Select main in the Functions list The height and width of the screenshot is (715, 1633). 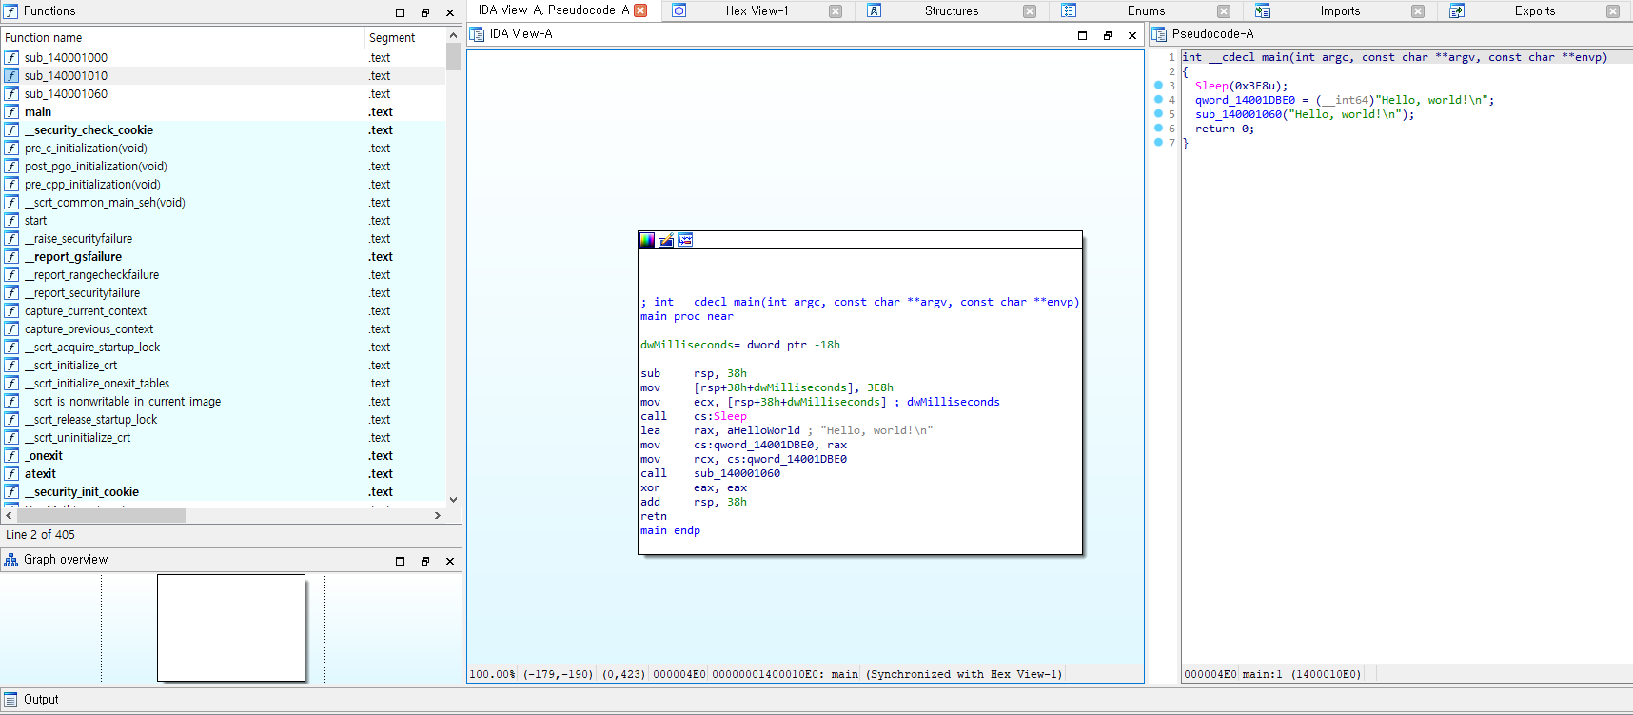[x=38, y=112]
